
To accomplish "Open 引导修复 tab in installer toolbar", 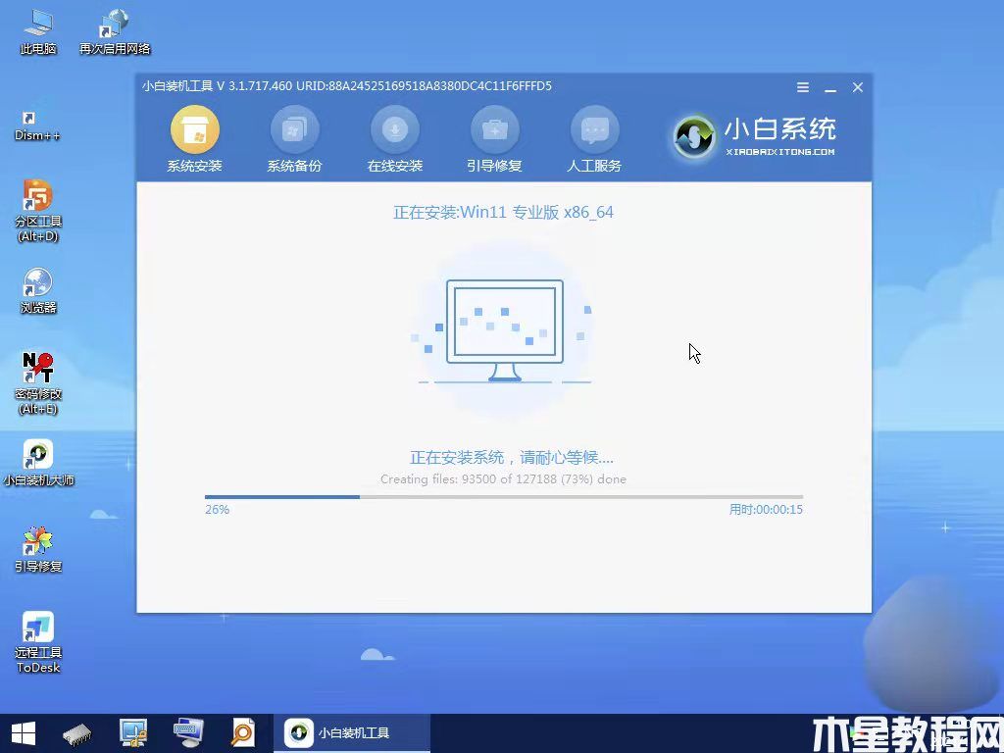I will [x=494, y=139].
